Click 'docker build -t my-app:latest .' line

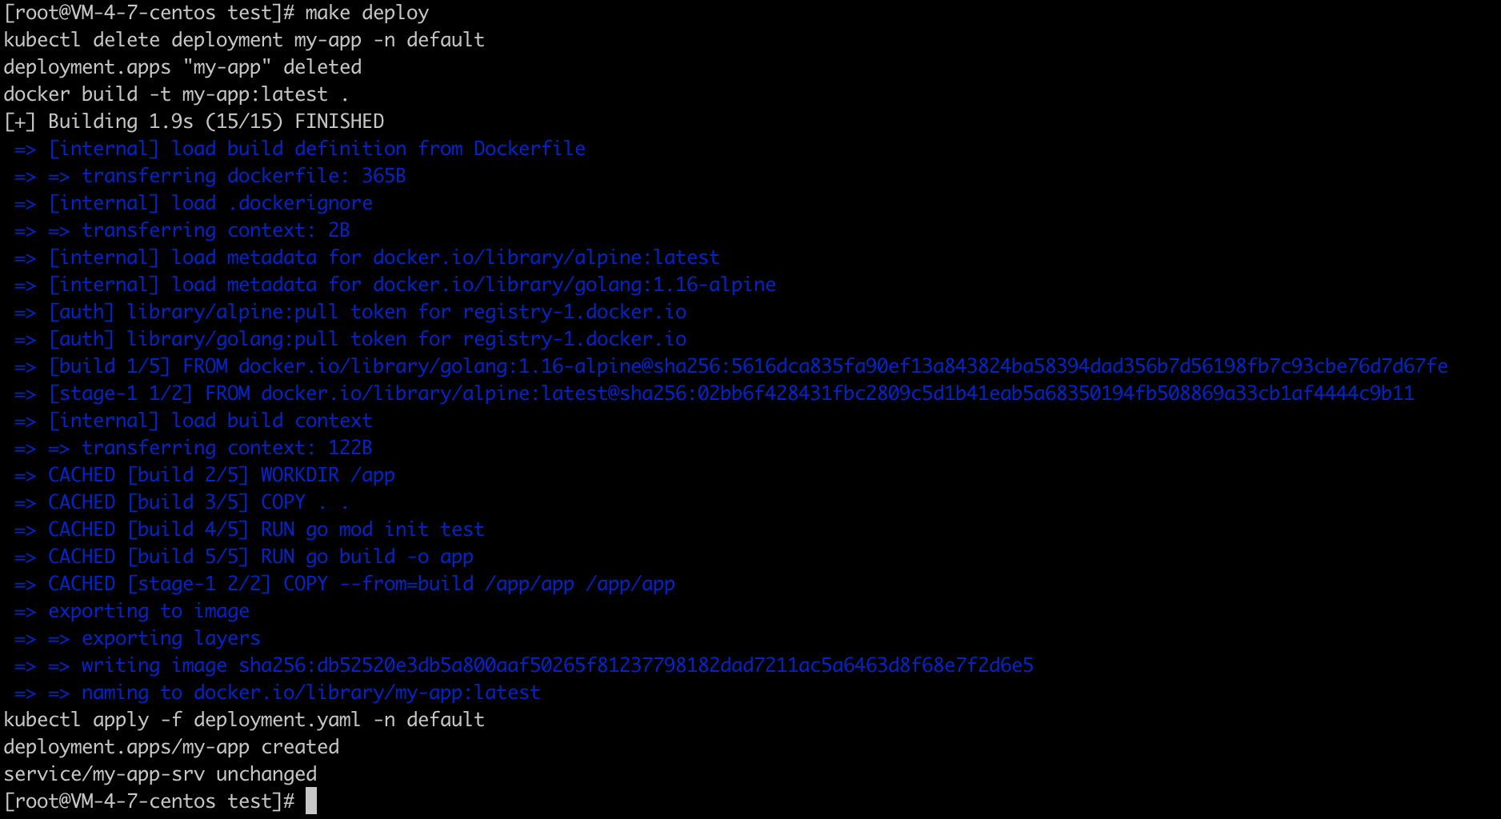tap(176, 94)
